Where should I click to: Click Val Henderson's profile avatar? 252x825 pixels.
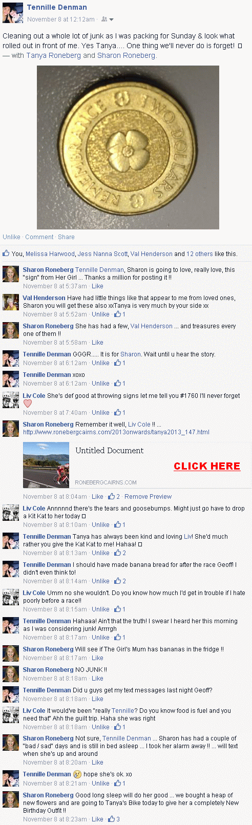click(11, 302)
